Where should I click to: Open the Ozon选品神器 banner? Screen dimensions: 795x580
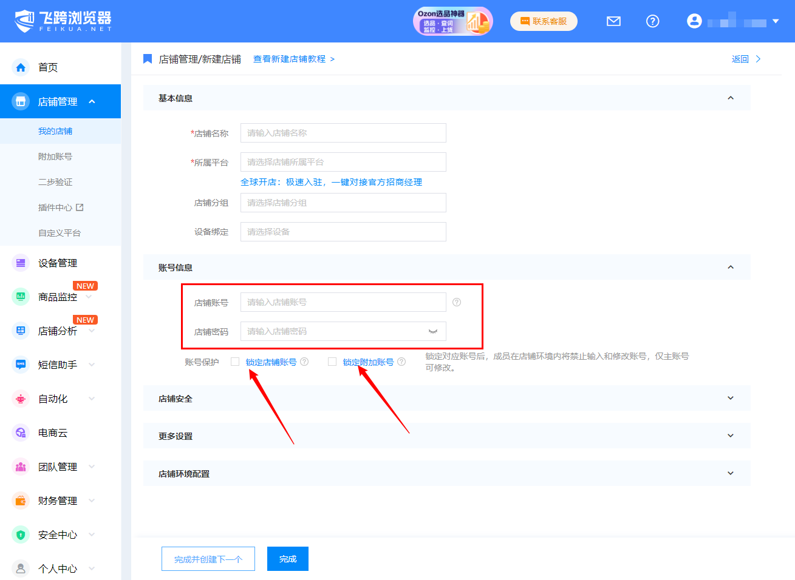(x=452, y=21)
